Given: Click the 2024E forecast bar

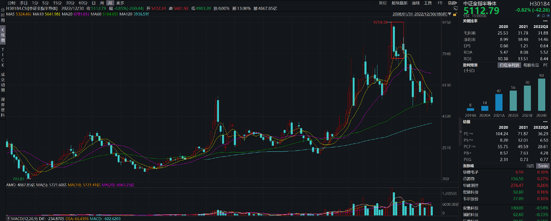Looking at the screenshot, I should (542, 95).
